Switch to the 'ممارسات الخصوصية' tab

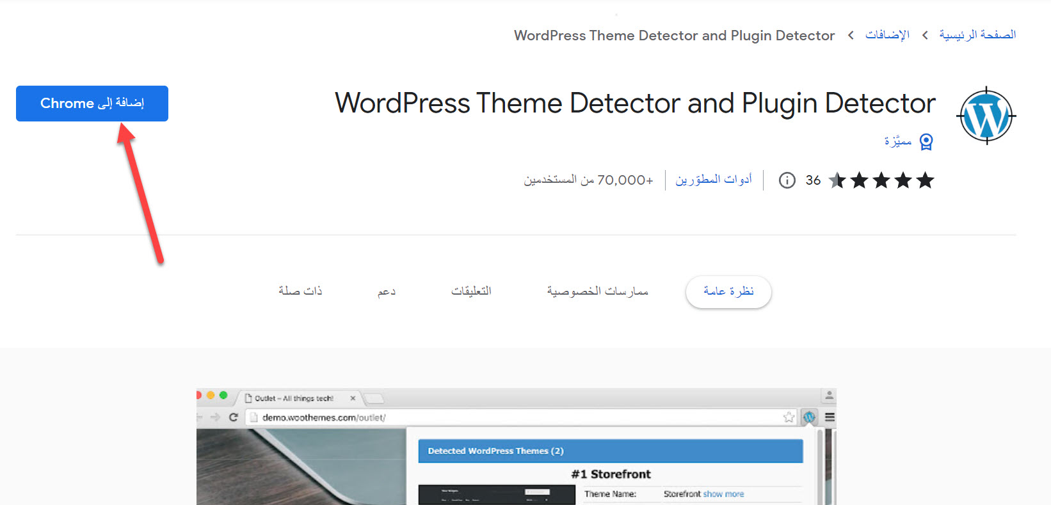pyautogui.click(x=597, y=291)
